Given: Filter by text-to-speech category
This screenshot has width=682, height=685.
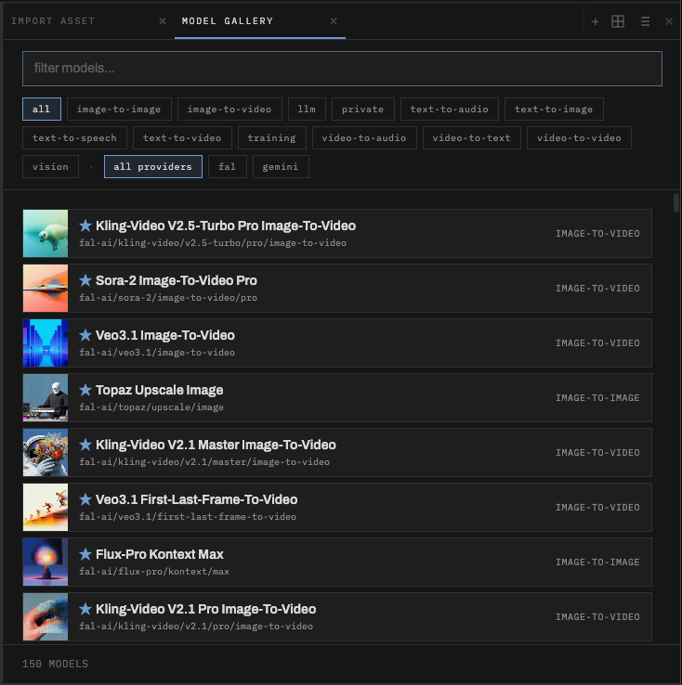Looking at the screenshot, I should tap(74, 138).
